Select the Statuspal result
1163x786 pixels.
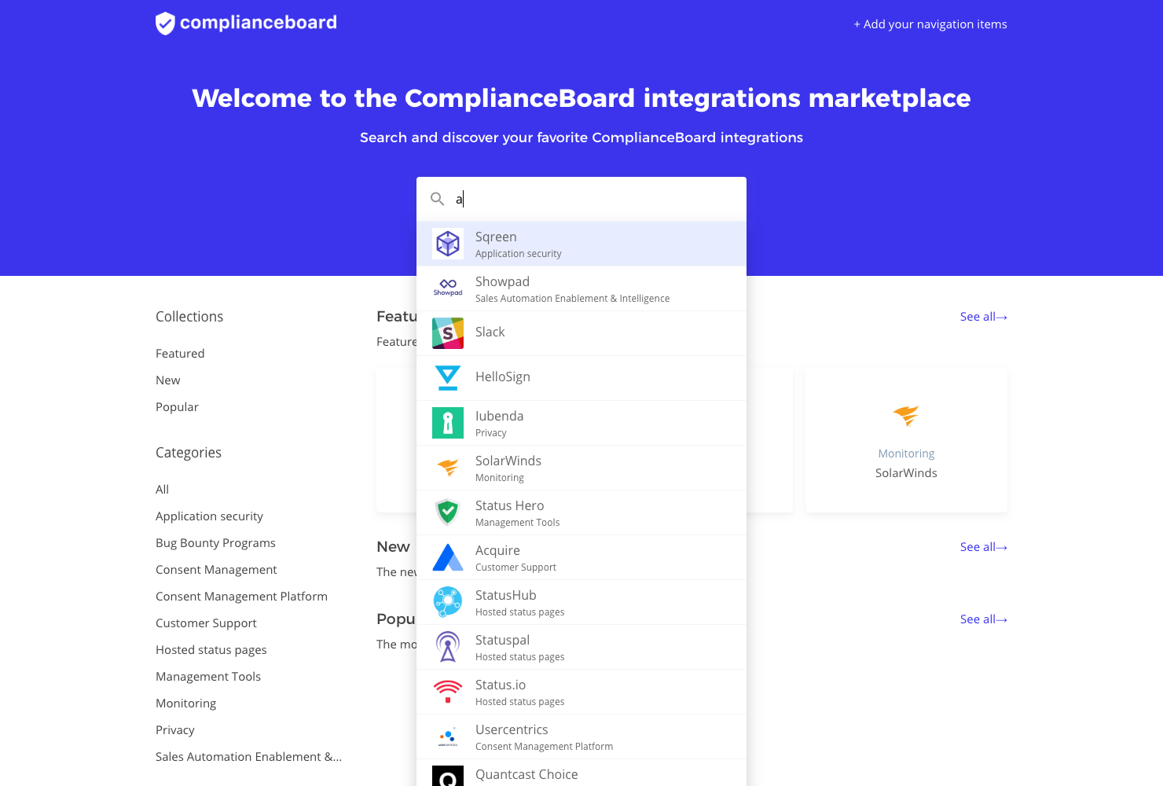pos(581,647)
